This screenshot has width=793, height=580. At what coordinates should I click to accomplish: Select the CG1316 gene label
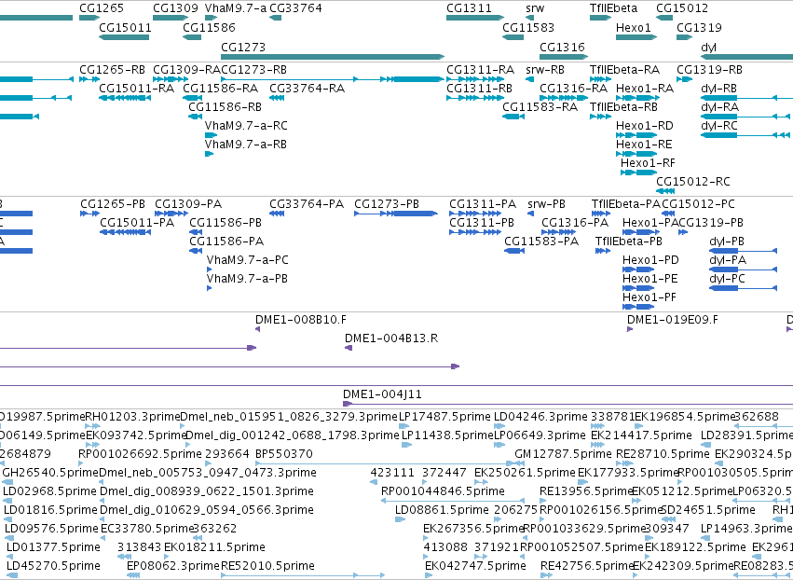tap(562, 47)
